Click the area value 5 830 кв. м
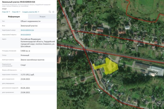This screenshot has width=164, height=109. [25, 51]
